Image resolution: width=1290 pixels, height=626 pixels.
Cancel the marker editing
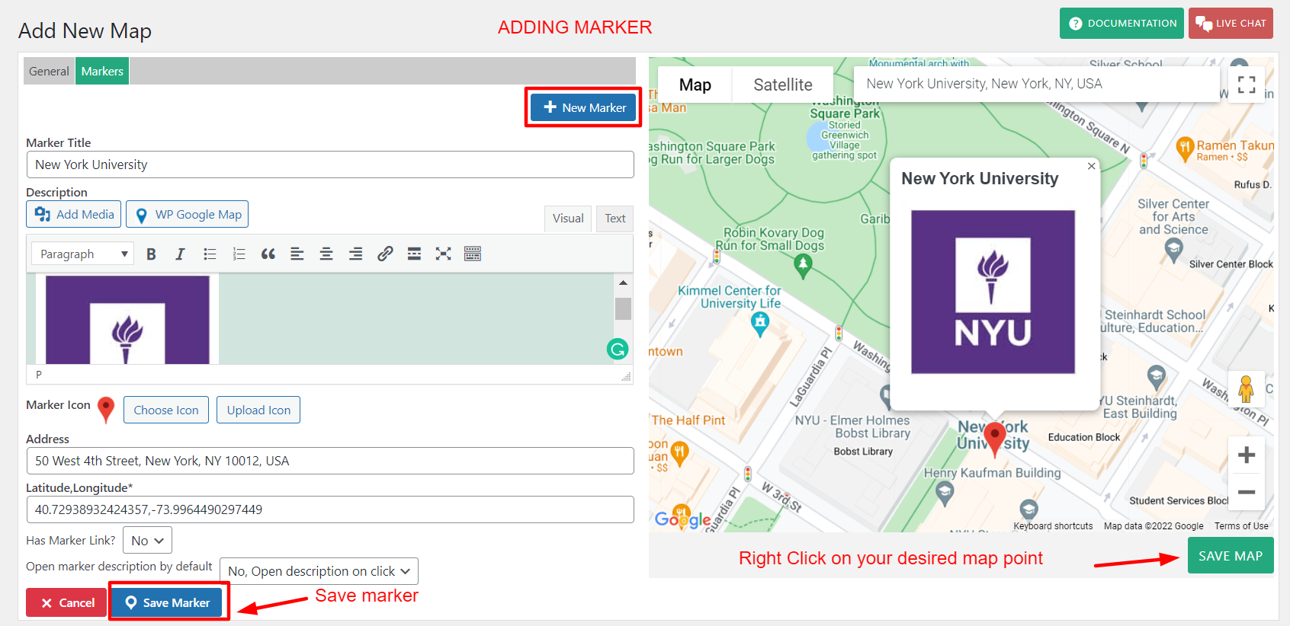pos(66,602)
